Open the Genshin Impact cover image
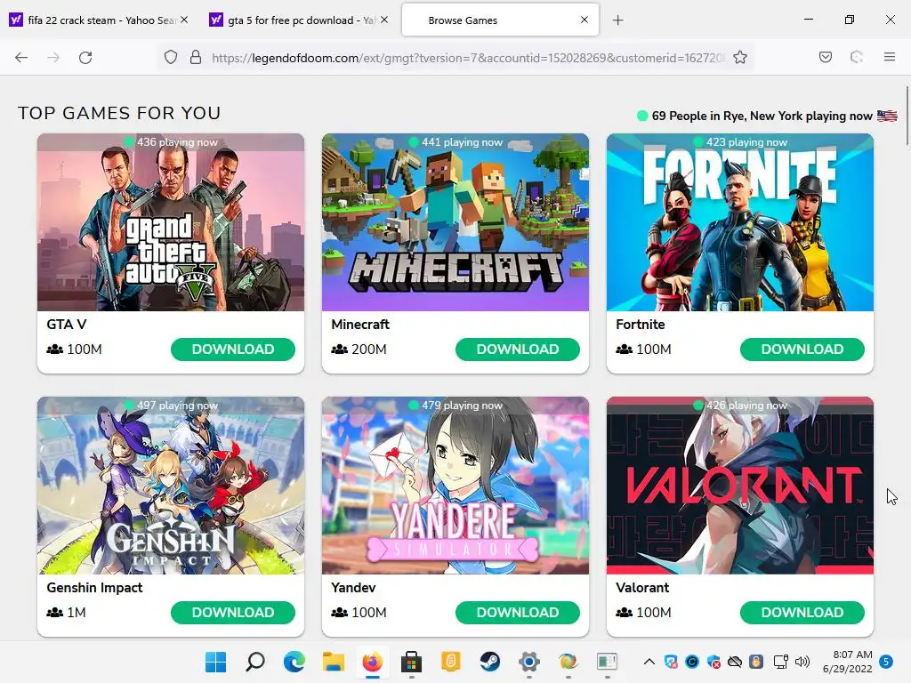The image size is (911, 683). (x=171, y=486)
